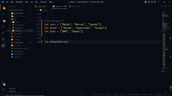Open index2.html in the explorer
This screenshot has height=96, width=172.
coord(18,43)
